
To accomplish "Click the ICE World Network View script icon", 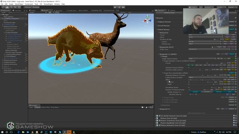I will [x=157, y=116].
